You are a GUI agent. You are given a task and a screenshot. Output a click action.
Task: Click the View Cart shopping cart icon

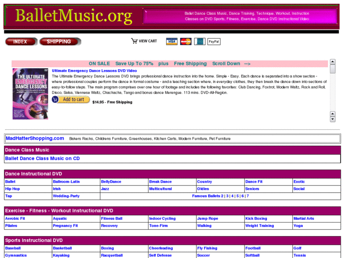pyautogui.click(x=134, y=41)
